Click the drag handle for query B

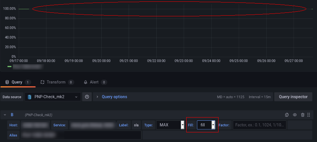point(309,115)
